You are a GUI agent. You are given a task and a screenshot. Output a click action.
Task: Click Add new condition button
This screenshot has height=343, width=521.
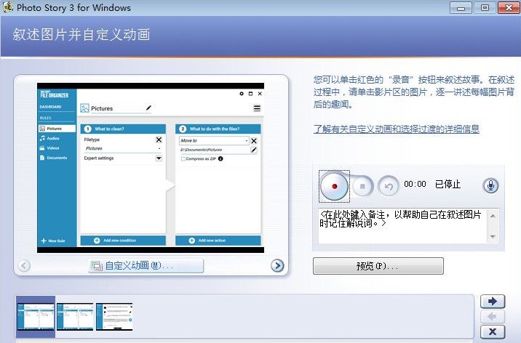click(x=123, y=241)
